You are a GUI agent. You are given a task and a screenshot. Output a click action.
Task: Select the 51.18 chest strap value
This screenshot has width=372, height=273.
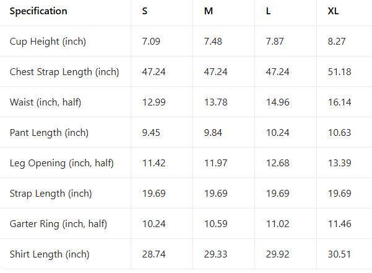(x=339, y=72)
